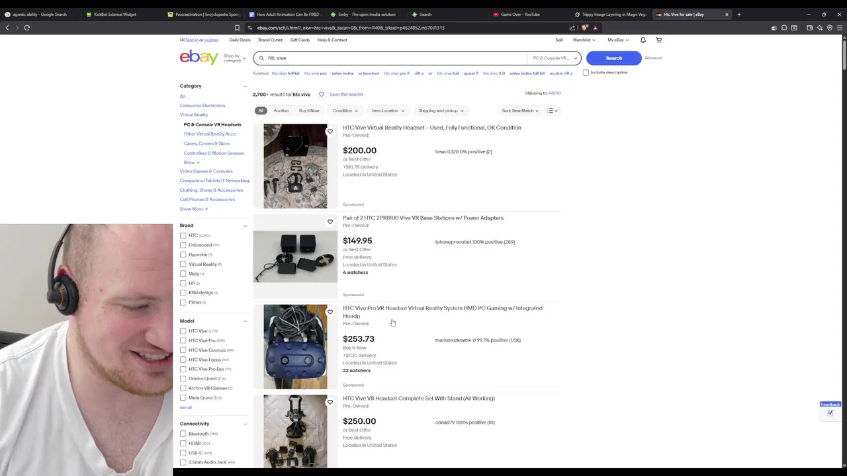Click the htc vive search input field
The image size is (847, 476).
pos(396,58)
